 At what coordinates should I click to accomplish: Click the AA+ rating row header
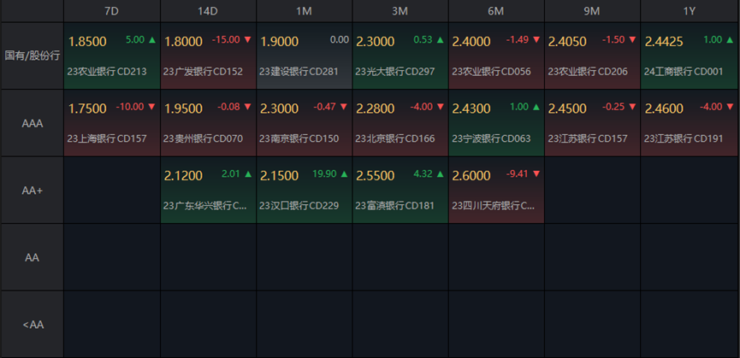[33, 191]
